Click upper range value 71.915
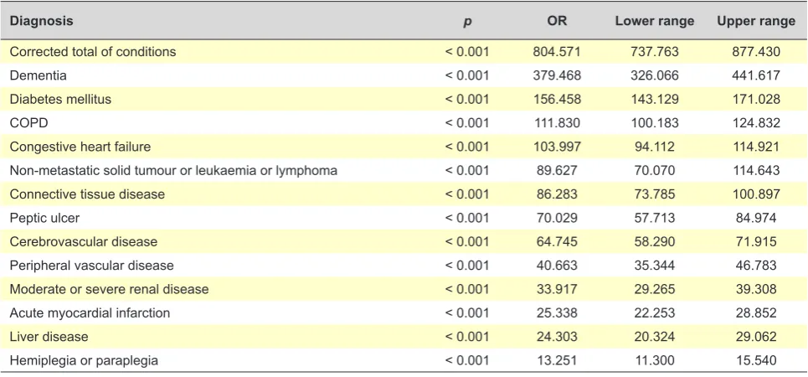 coord(756,241)
